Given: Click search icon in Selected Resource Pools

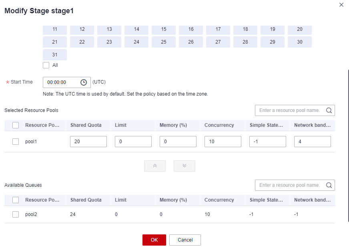Looking at the screenshot, I should 329,110.
